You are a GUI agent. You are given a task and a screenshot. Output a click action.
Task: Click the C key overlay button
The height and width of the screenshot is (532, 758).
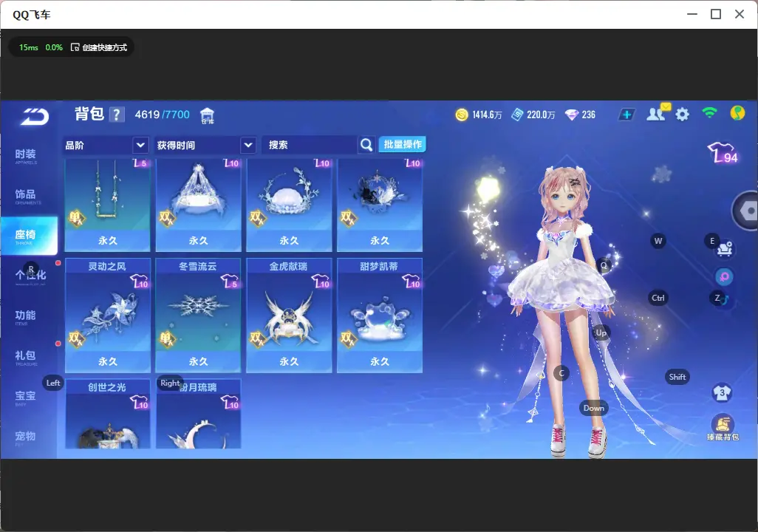(561, 373)
